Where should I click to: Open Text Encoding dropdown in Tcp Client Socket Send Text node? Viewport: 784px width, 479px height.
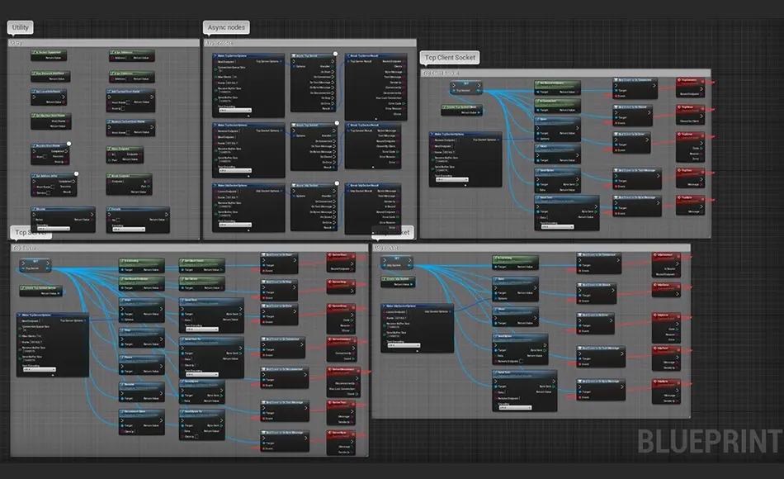tap(558, 227)
